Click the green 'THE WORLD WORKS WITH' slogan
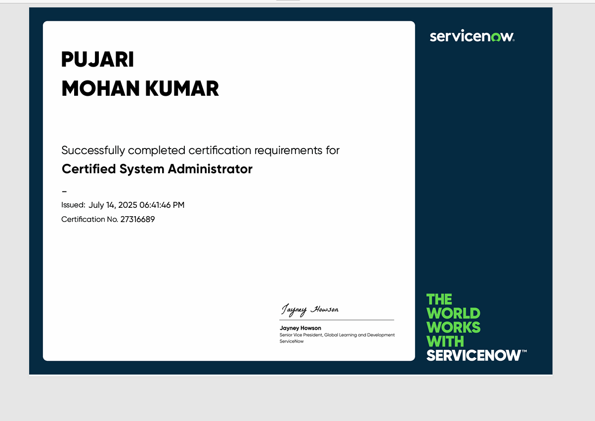Image resolution: width=595 pixels, height=421 pixels. point(453,320)
